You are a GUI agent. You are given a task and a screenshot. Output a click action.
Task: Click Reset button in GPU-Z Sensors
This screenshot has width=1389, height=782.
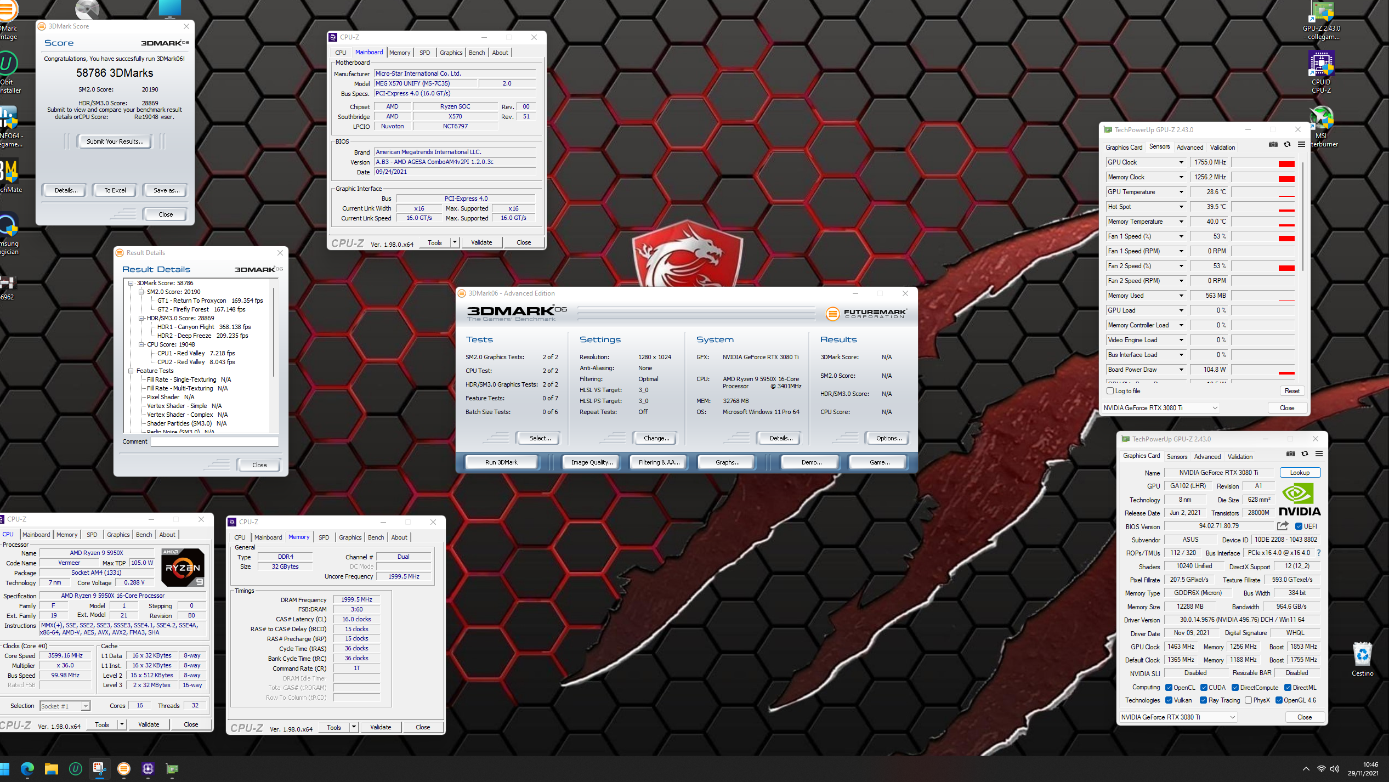point(1292,391)
